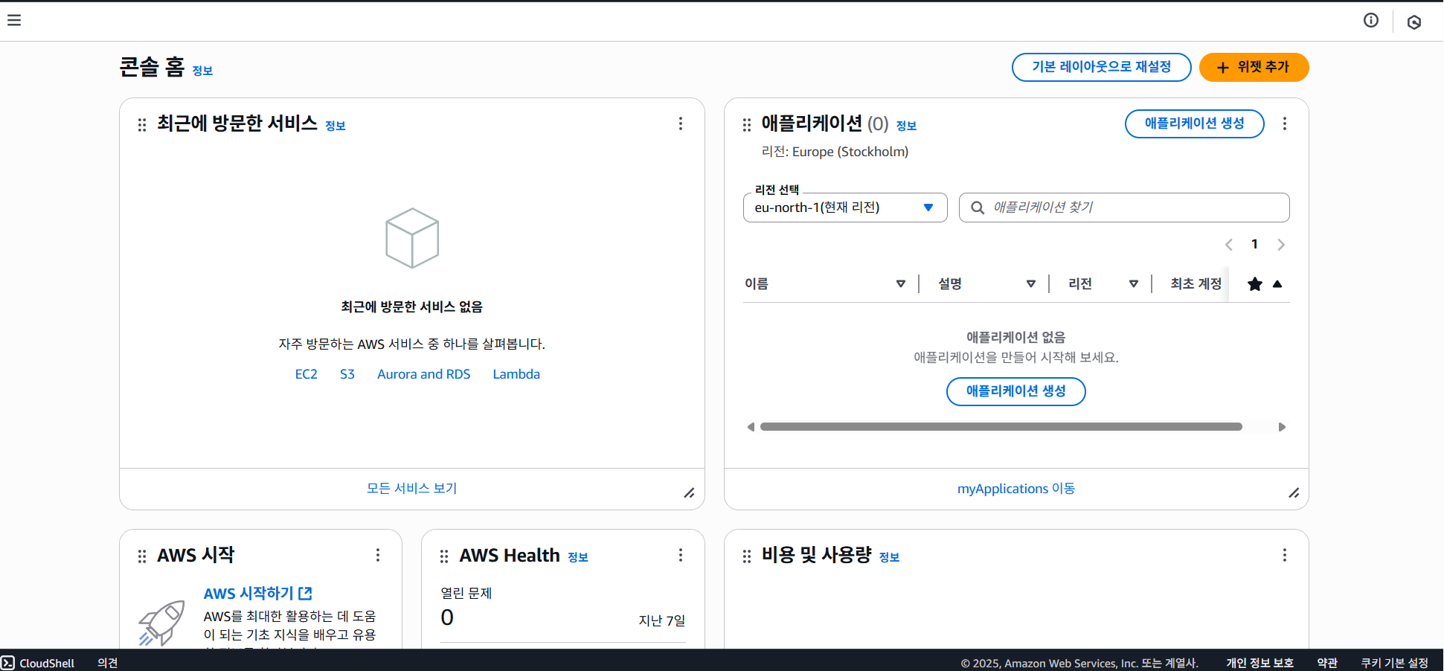Click the info icon in the top bar
Screen dimensions: 1444x671
tap(1371, 21)
